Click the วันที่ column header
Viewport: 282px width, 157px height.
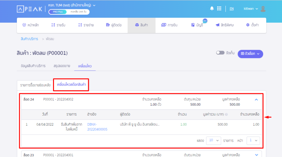tap(45, 114)
